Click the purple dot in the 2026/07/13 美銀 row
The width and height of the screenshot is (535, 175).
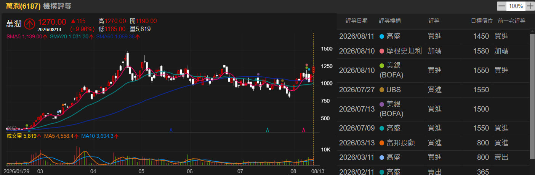(x=381, y=104)
